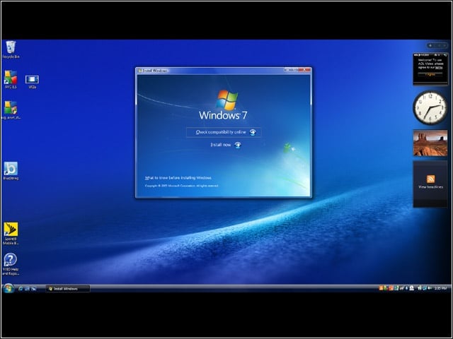
Task: Click the taskbar clock time
Action: pos(441,288)
